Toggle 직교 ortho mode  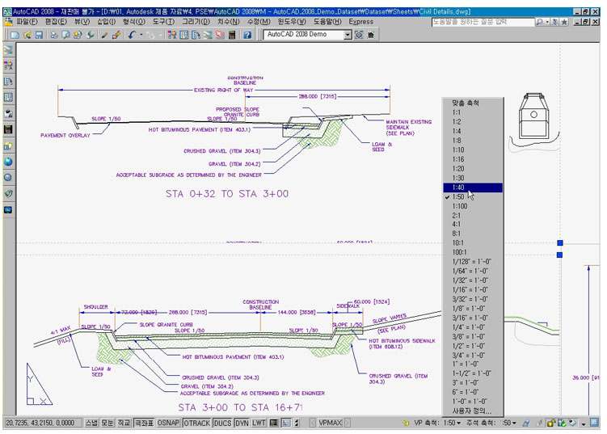pos(124,423)
